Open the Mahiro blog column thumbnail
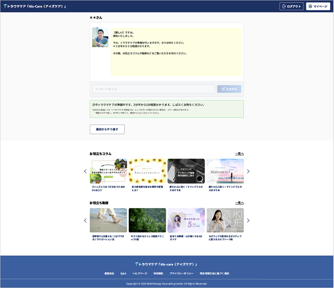Screen dimensions: 334x288 pos(225,171)
